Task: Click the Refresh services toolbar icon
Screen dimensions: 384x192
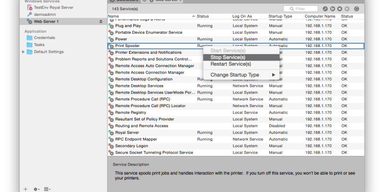Action: pos(356,9)
